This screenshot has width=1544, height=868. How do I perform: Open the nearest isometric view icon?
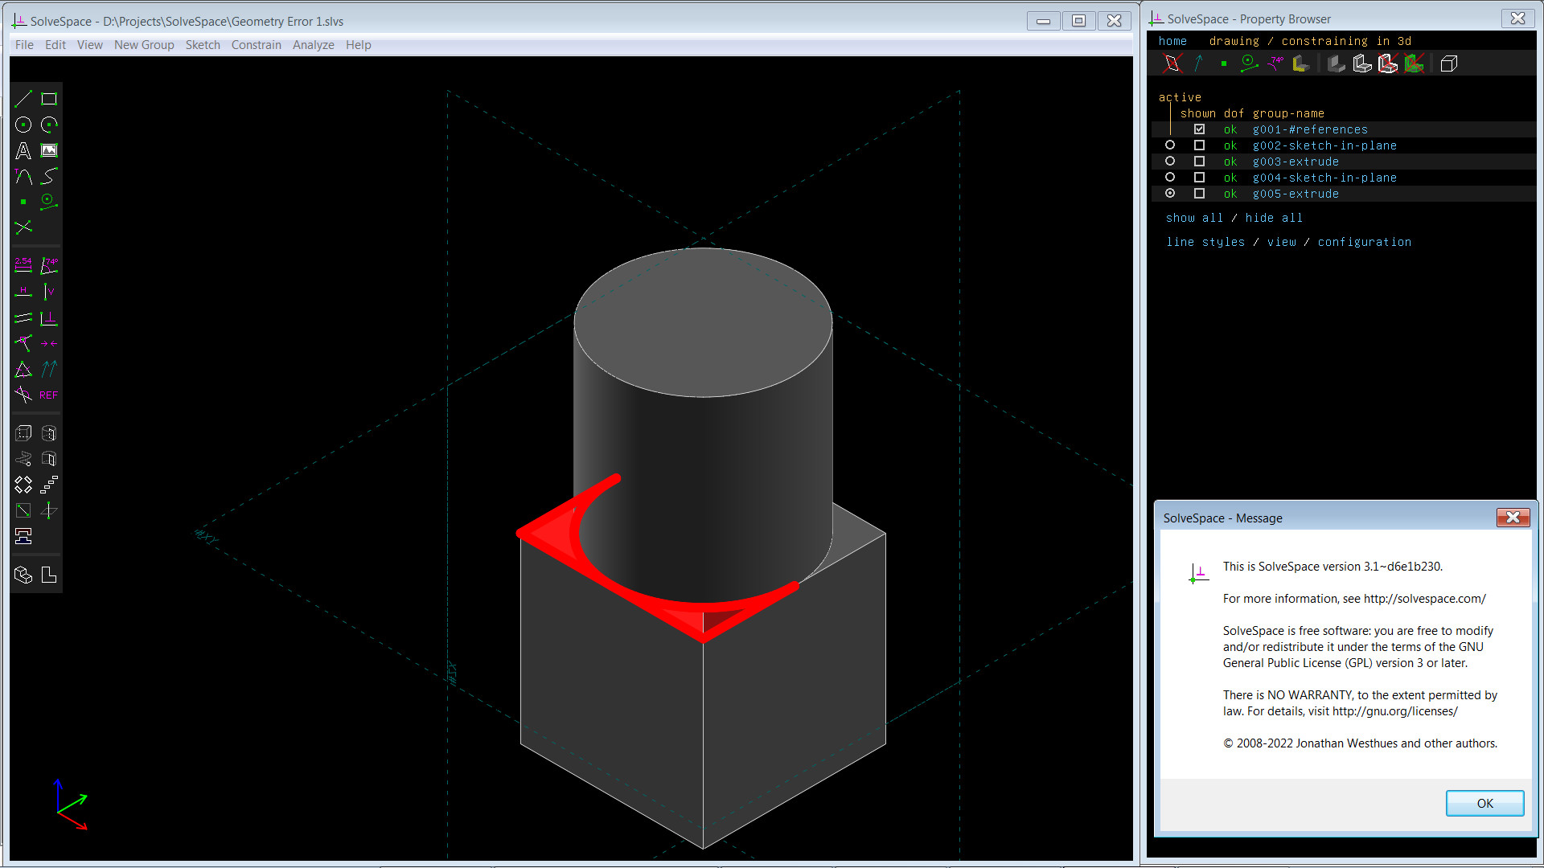click(x=1449, y=64)
